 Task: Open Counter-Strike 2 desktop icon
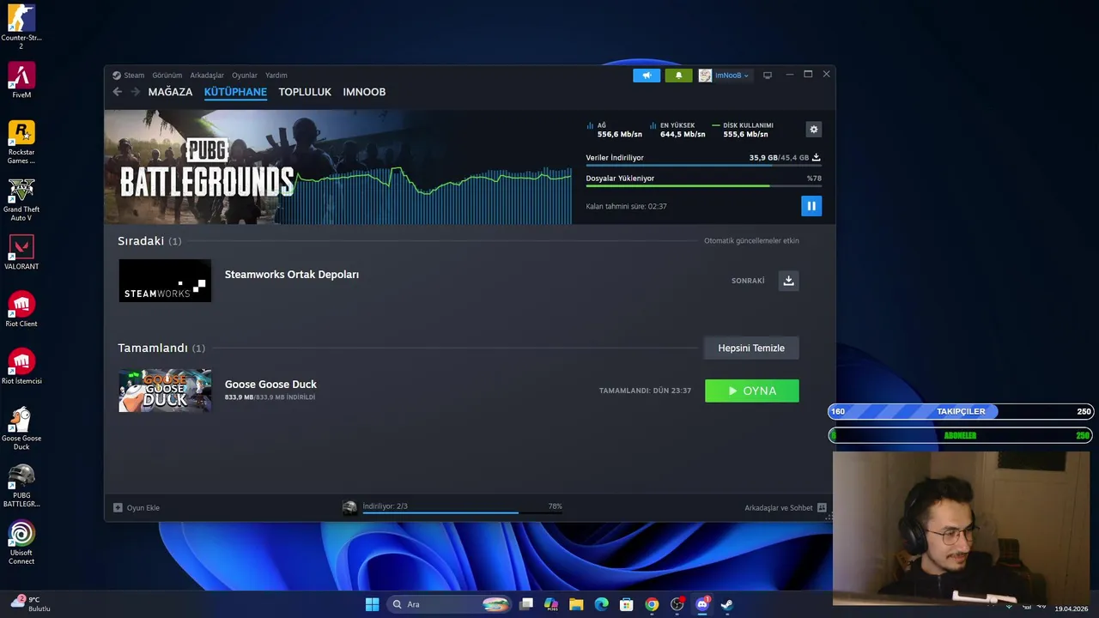21,27
